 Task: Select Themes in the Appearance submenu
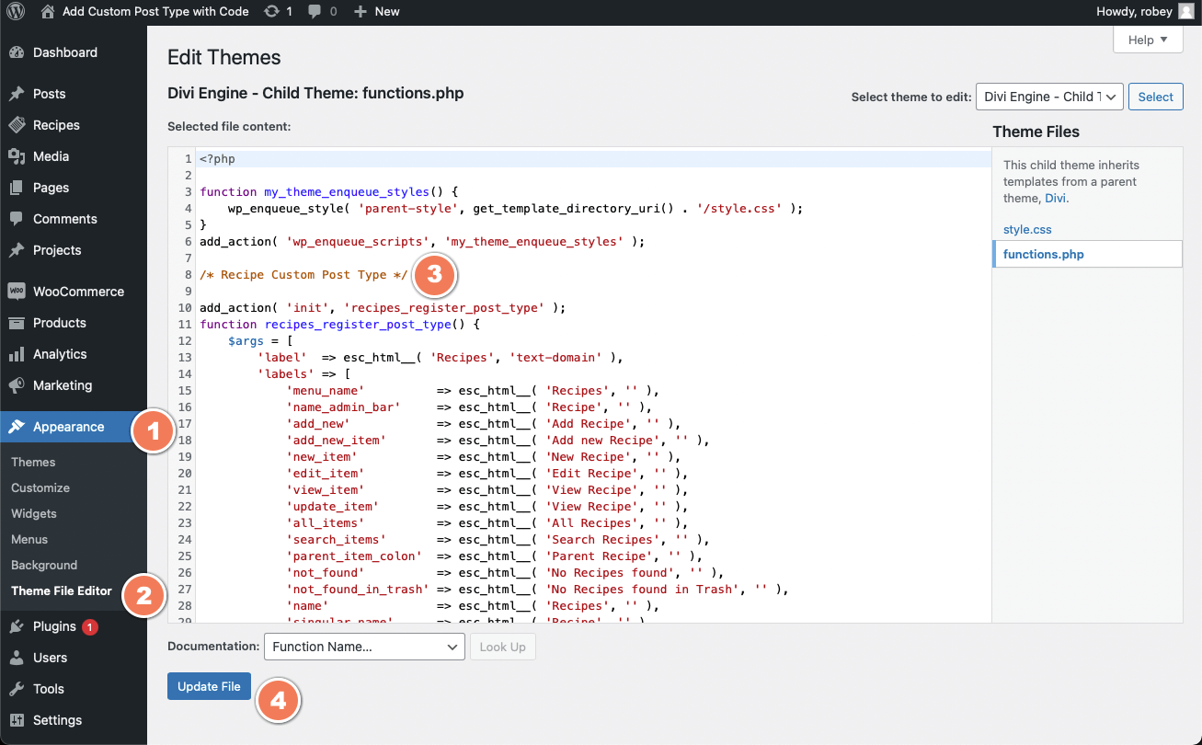(33, 462)
